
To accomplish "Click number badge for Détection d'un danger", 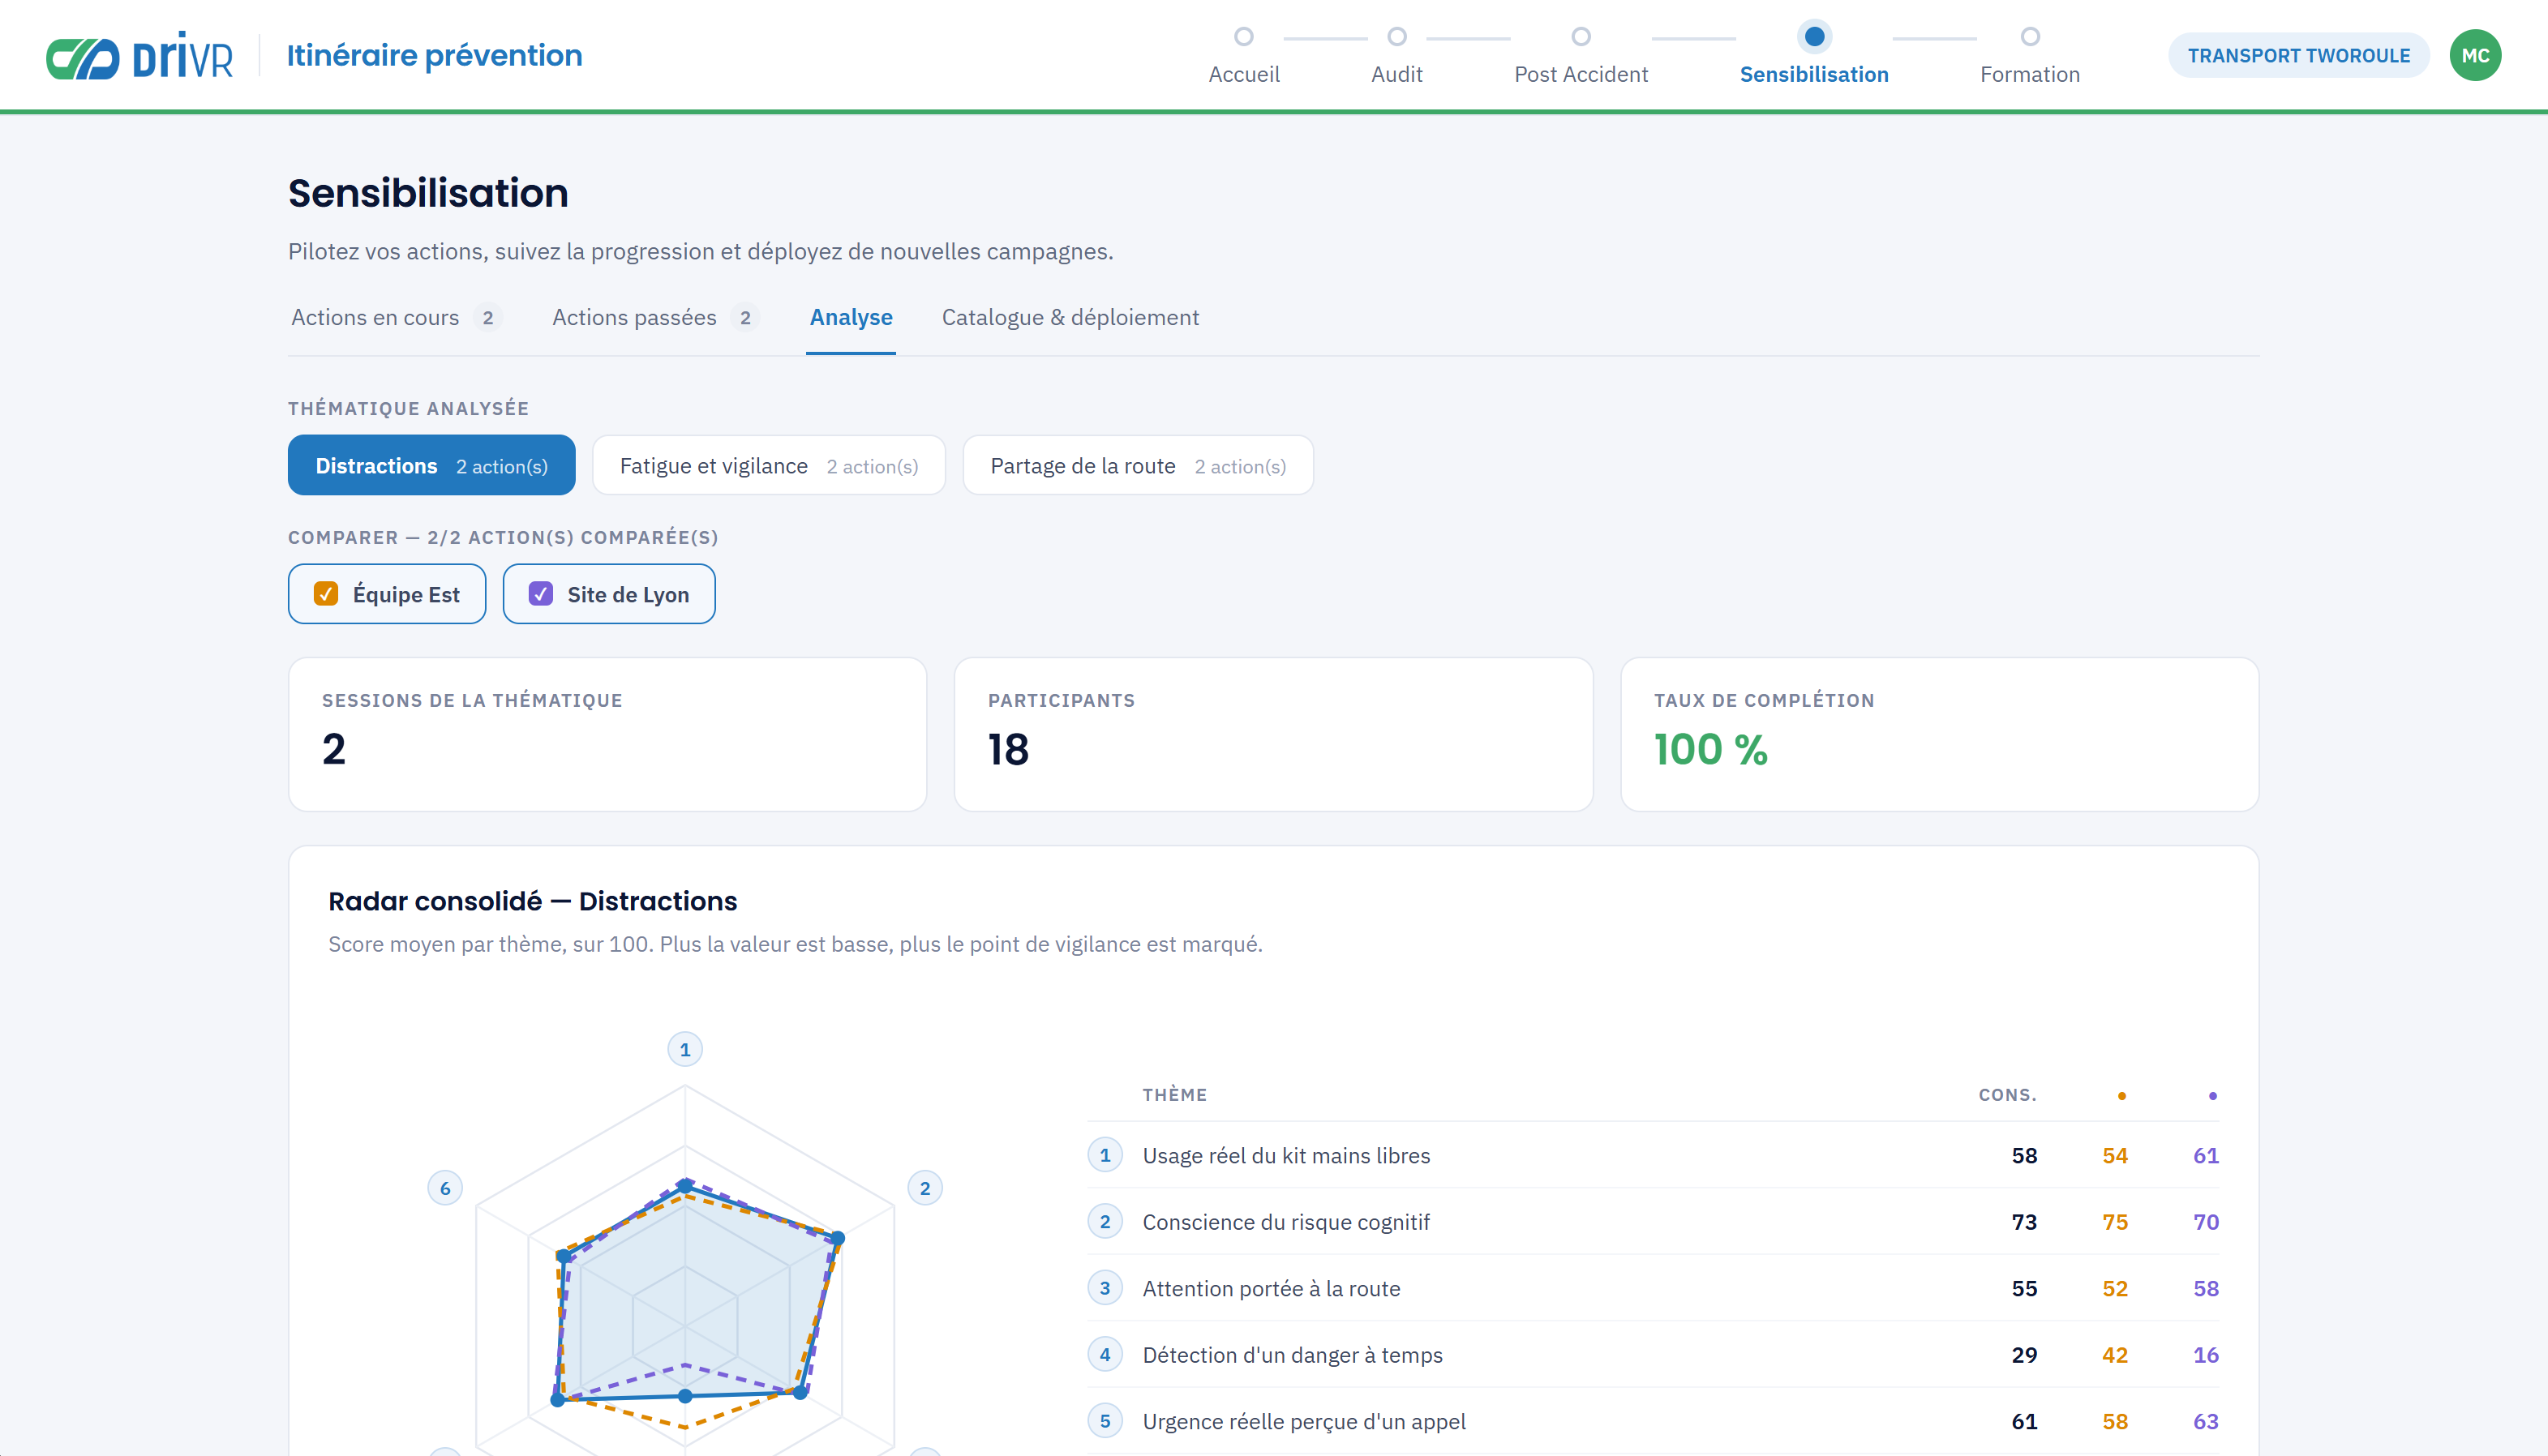I will [x=1105, y=1354].
